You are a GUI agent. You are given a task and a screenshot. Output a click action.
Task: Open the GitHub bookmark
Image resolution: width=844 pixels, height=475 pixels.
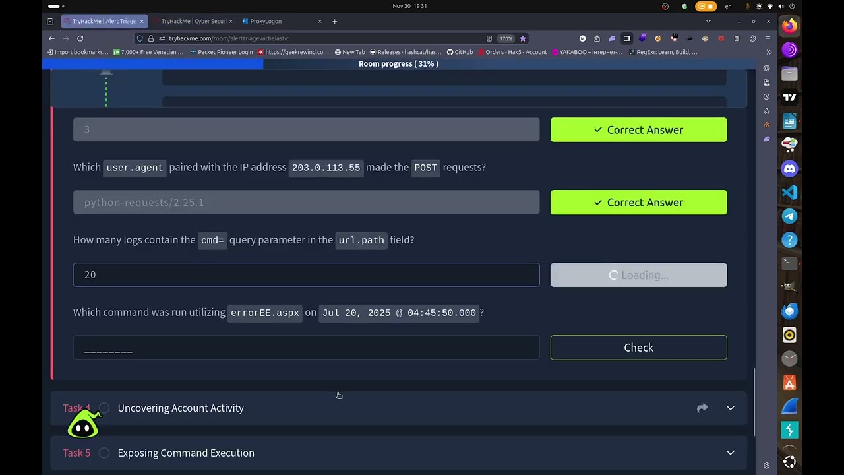(460, 52)
